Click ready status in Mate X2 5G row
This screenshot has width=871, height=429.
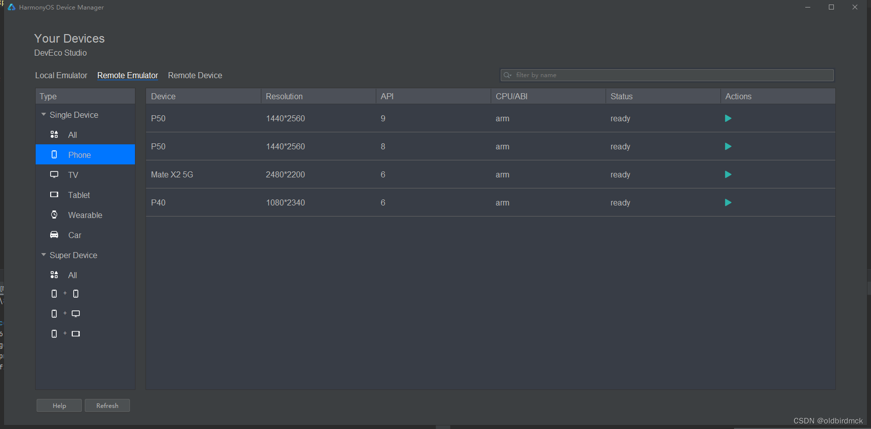click(x=620, y=174)
